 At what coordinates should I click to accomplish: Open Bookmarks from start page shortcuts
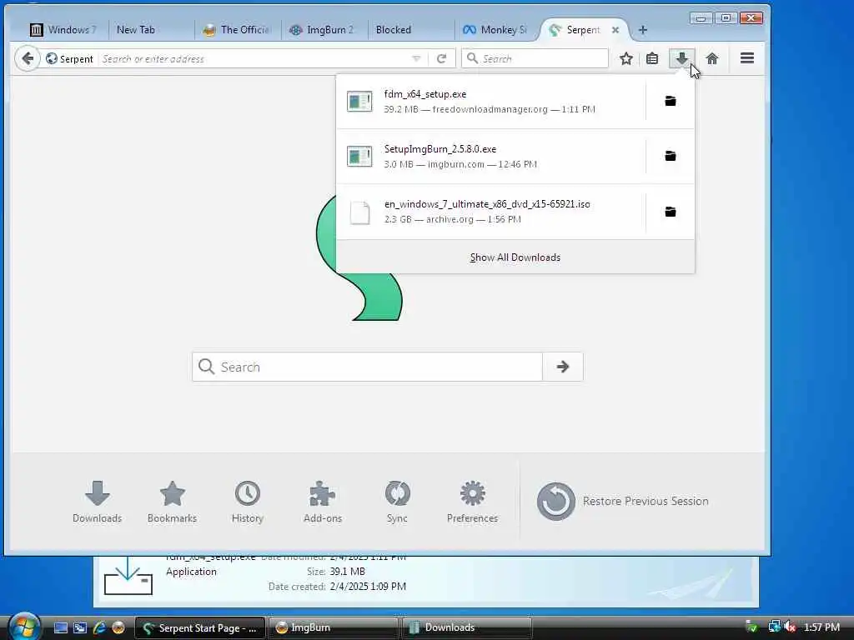click(x=172, y=502)
